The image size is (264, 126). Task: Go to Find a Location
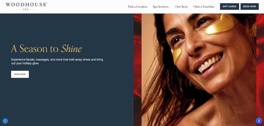138,6
